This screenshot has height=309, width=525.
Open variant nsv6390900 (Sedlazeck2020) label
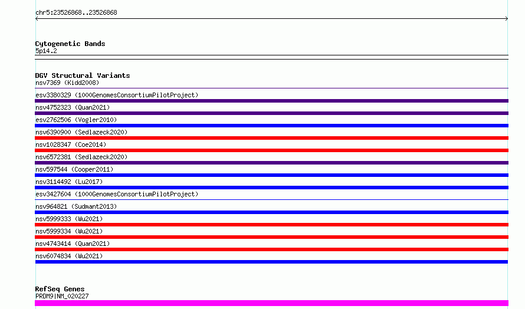pos(81,132)
